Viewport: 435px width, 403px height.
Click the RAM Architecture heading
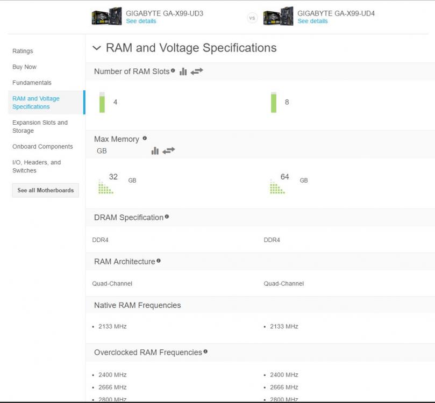pos(125,261)
